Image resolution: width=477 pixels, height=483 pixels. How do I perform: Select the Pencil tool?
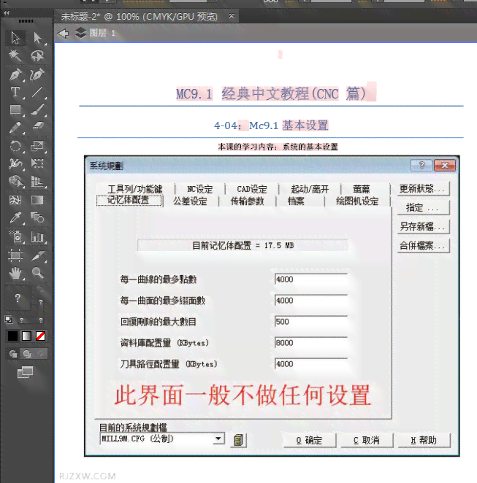pyautogui.click(x=15, y=127)
